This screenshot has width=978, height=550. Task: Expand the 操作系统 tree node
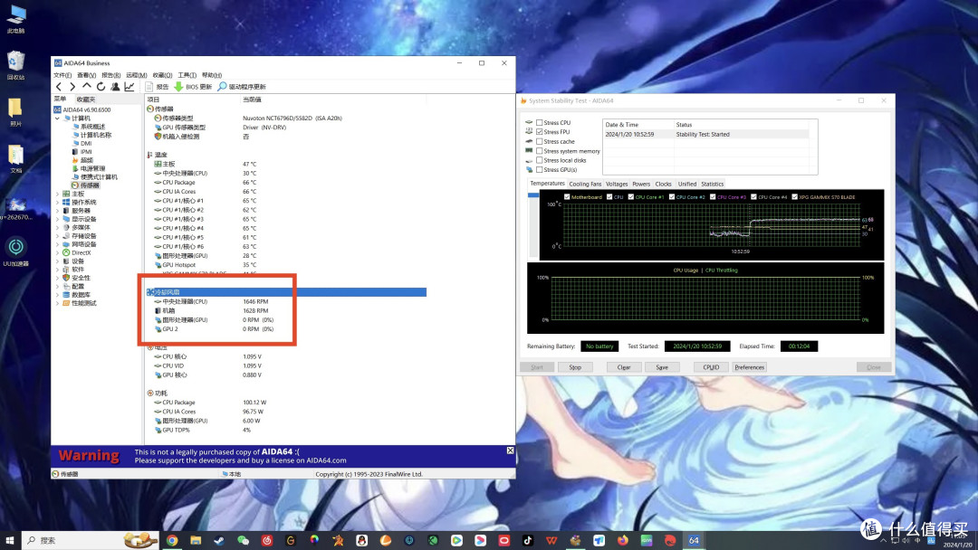57,203
